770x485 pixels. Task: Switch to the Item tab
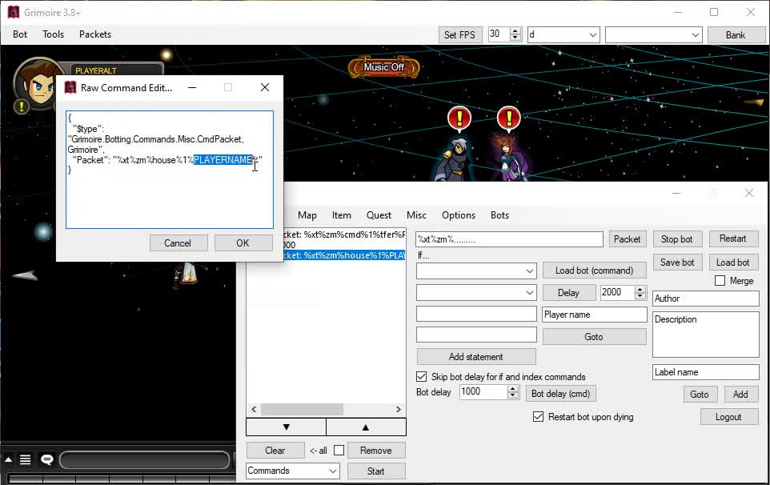341,215
